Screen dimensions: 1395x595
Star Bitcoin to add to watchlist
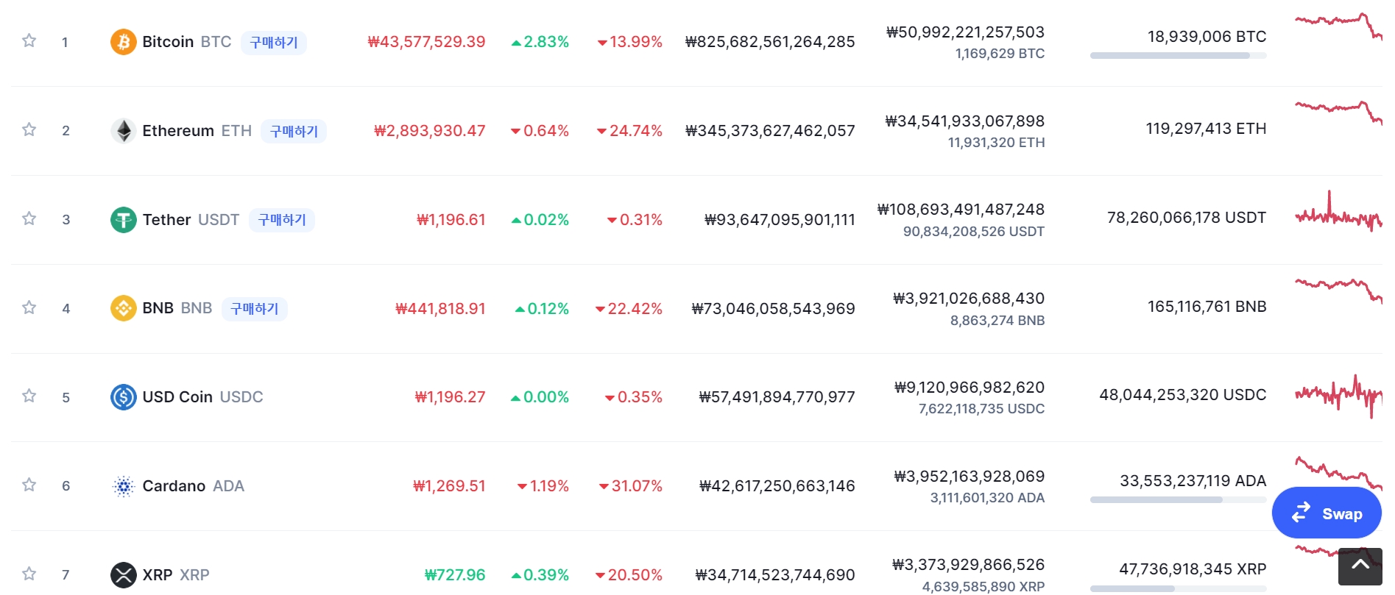[x=29, y=40]
